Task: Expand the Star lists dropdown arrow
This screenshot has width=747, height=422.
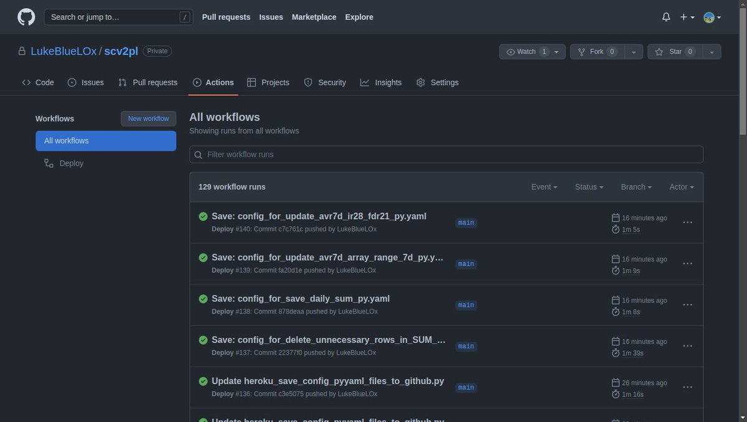Action: 711,52
